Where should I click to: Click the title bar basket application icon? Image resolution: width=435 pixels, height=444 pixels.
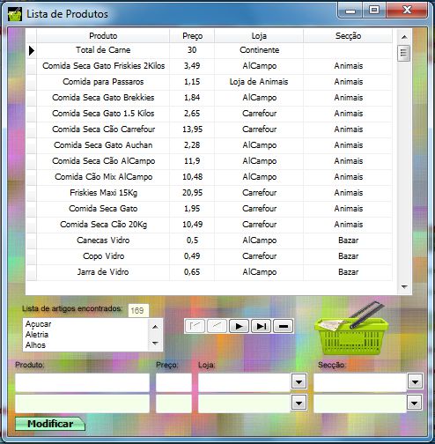pos(15,14)
